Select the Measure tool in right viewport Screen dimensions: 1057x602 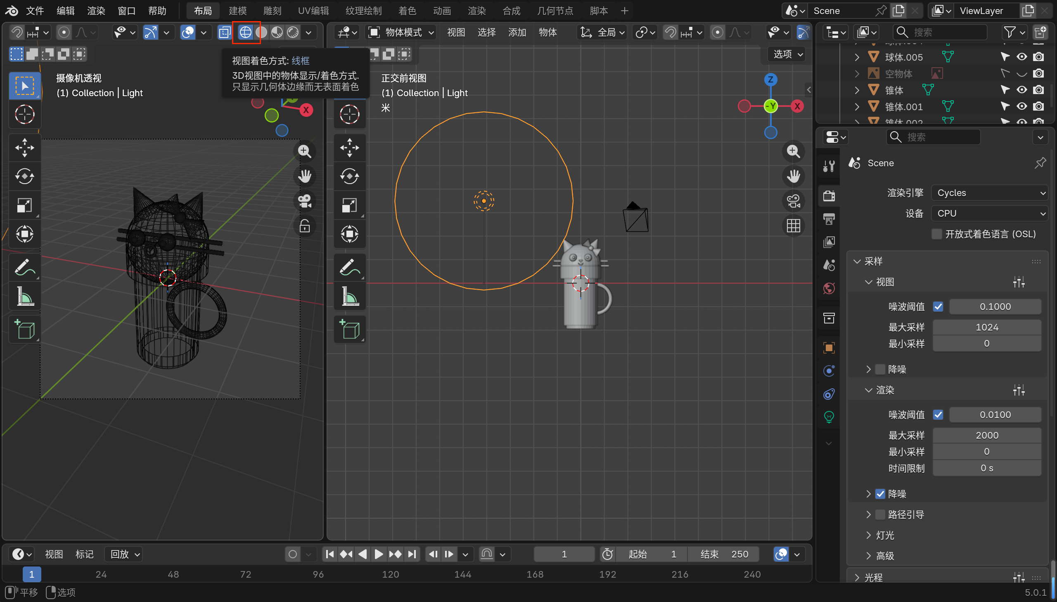pos(350,296)
